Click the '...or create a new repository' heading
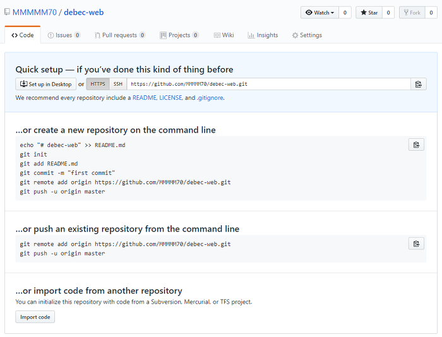The width and height of the screenshot is (442, 337). 116,130
